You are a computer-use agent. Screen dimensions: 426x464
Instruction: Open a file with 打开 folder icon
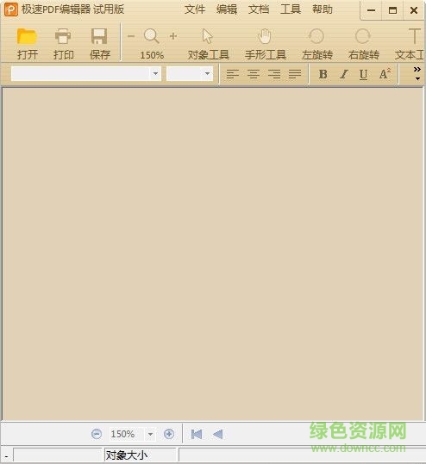coord(27,36)
